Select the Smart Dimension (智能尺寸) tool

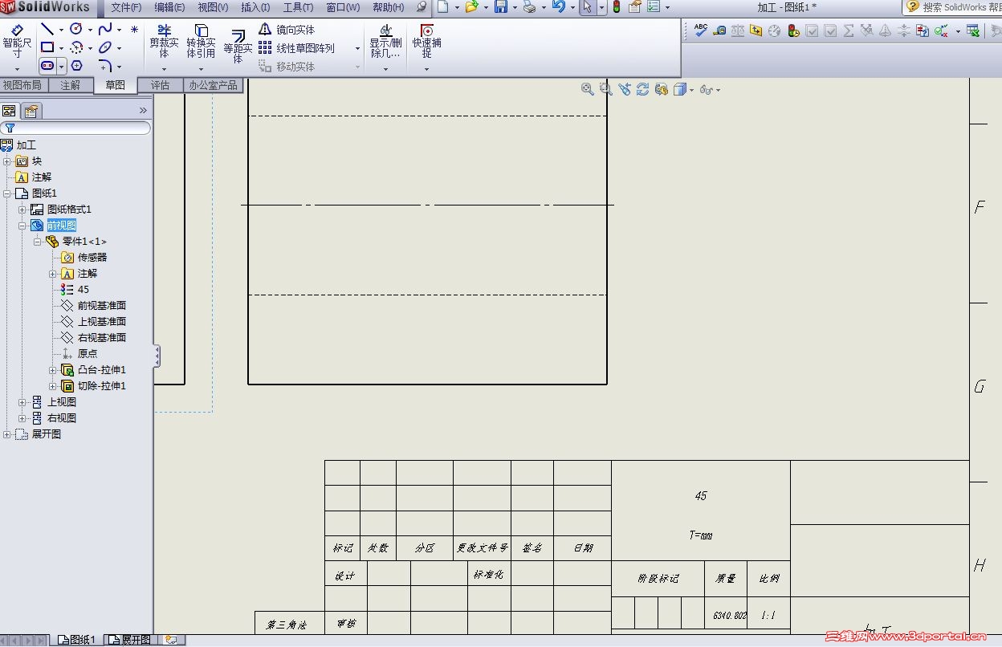17,42
